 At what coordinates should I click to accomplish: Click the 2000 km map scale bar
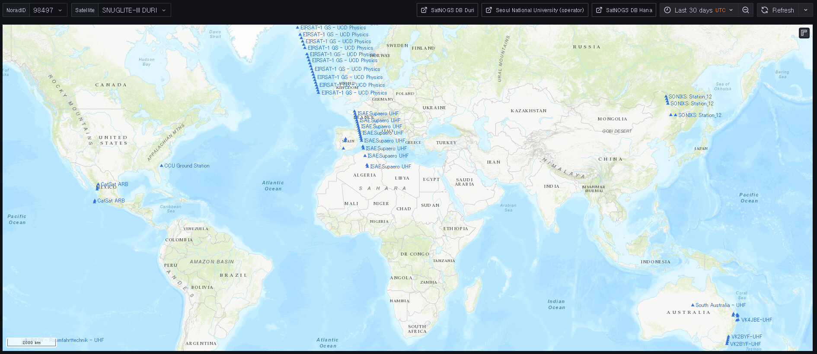click(x=32, y=342)
